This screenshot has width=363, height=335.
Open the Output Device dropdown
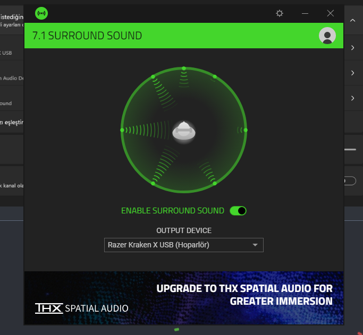184,245
